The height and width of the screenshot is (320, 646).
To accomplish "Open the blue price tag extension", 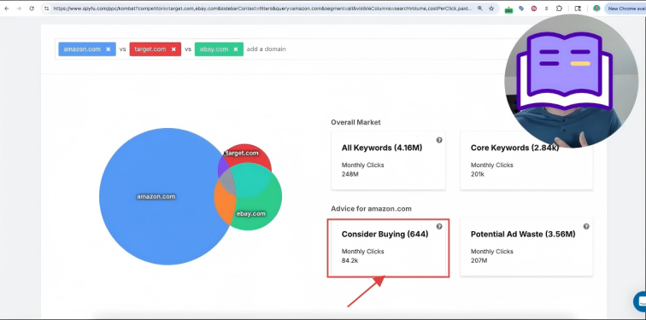I will [x=521, y=9].
